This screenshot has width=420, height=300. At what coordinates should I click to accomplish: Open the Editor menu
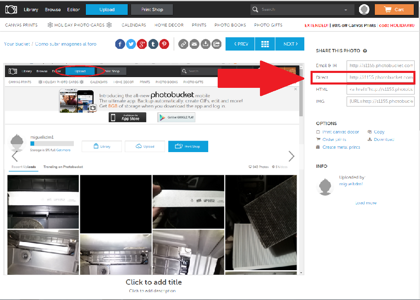[73, 10]
